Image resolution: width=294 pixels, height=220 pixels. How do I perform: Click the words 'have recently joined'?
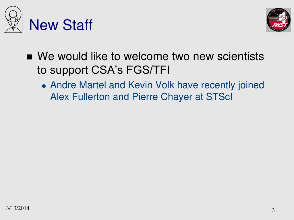point(221,85)
